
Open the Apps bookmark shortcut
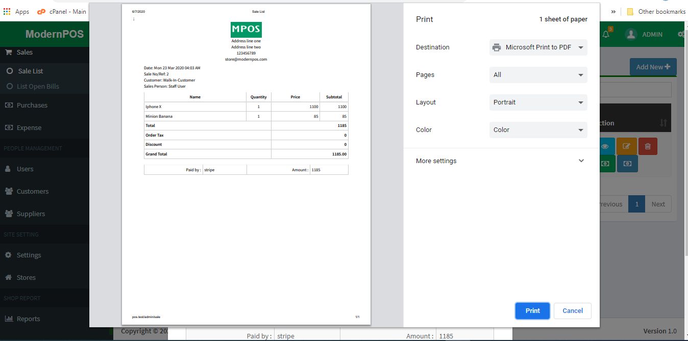[16, 11]
